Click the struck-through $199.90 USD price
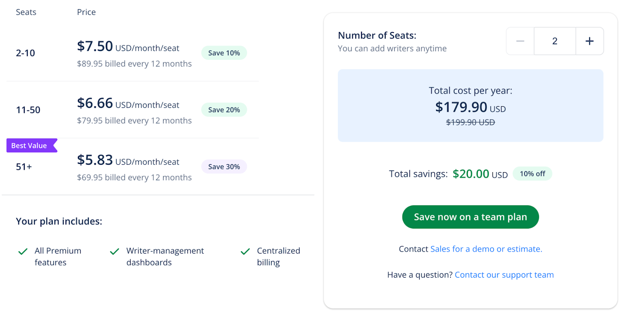The height and width of the screenshot is (315, 624). (470, 122)
